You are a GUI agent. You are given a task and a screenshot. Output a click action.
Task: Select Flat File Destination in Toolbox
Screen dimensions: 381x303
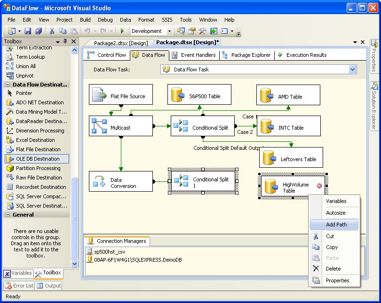(33, 149)
